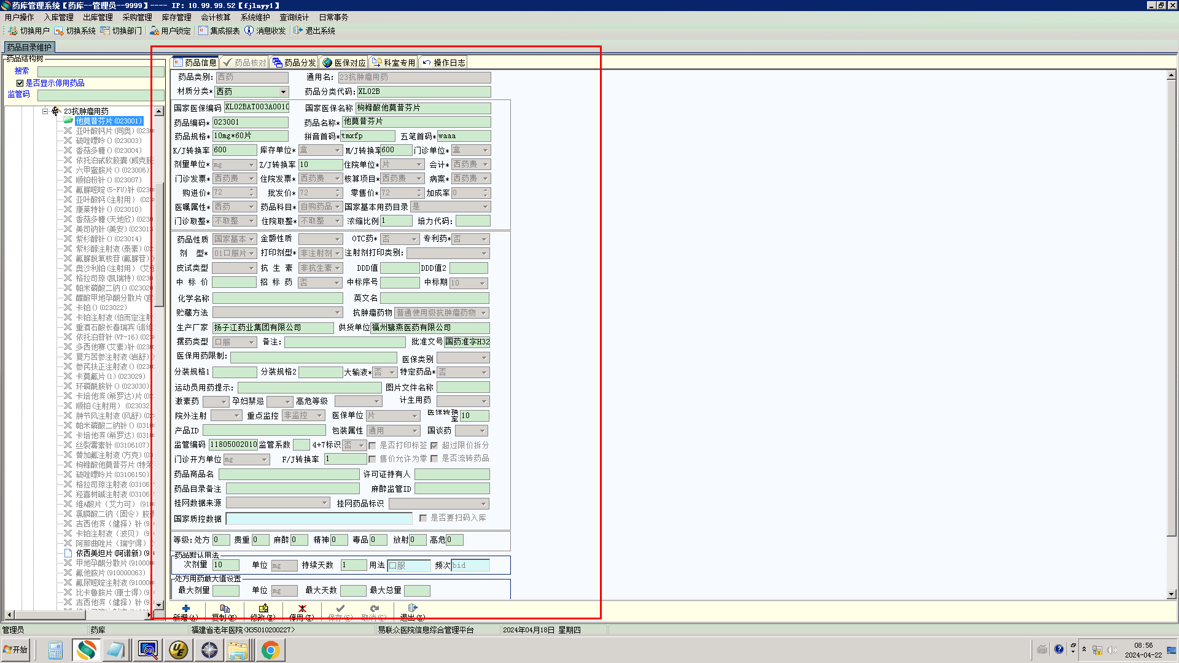
Task: Click the 退出系统 exit system icon
Action: 298,31
